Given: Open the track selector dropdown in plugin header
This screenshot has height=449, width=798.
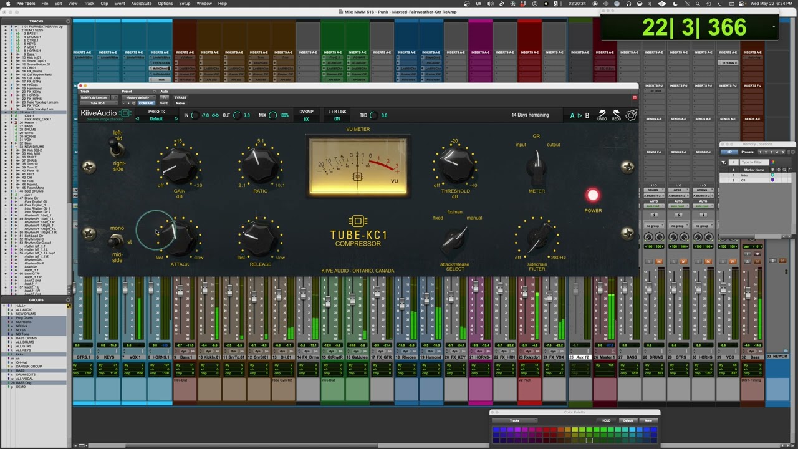Looking at the screenshot, I should 95,97.
